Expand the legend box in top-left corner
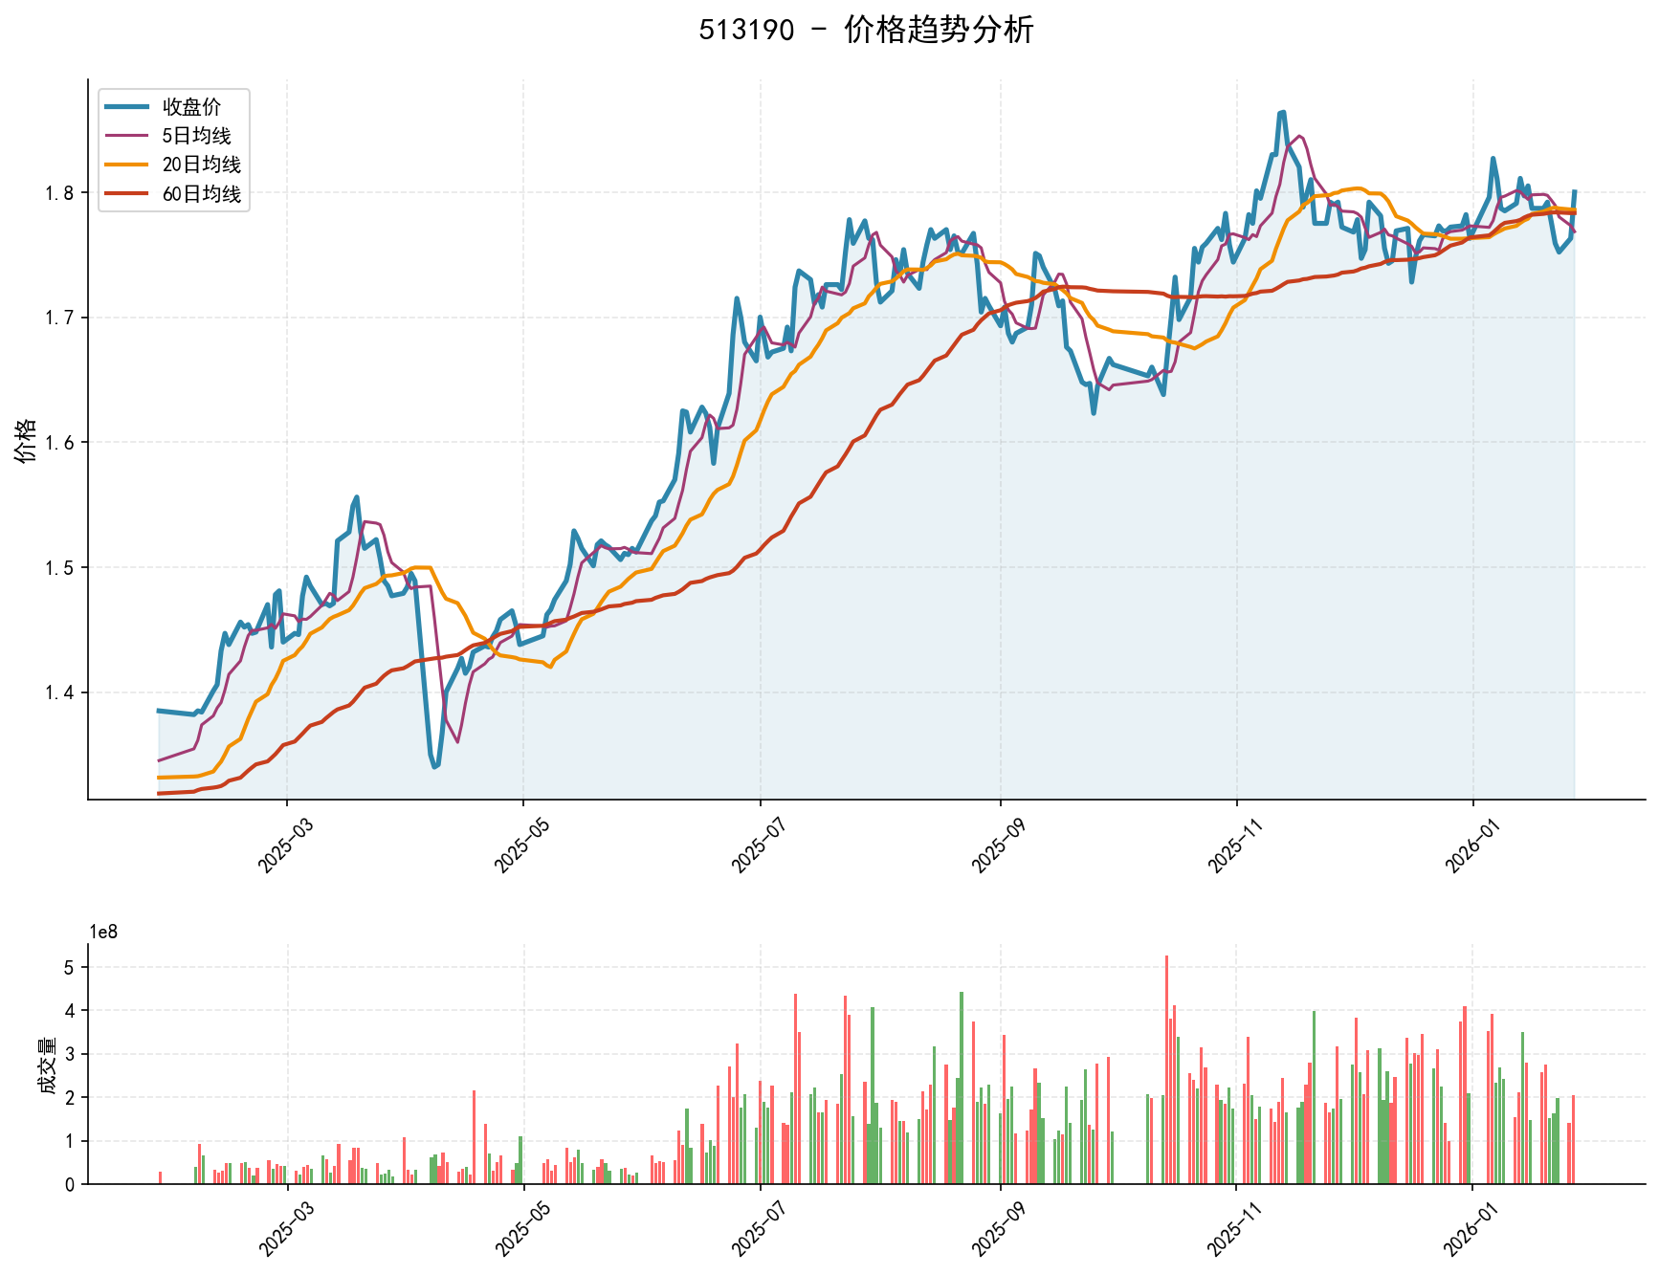1659x1274 pixels. tap(172, 149)
